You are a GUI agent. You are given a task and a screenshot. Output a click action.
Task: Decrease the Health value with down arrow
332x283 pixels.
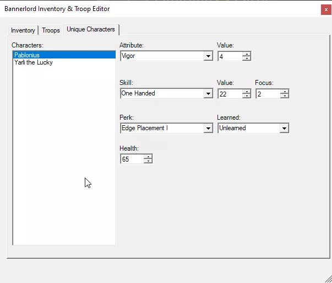pyautogui.click(x=148, y=161)
